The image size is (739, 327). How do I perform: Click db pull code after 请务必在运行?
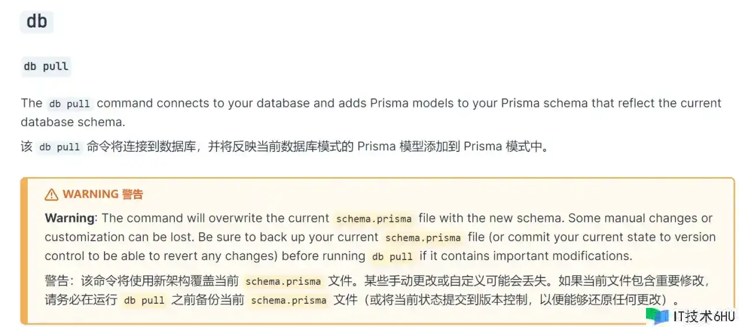[144, 300]
